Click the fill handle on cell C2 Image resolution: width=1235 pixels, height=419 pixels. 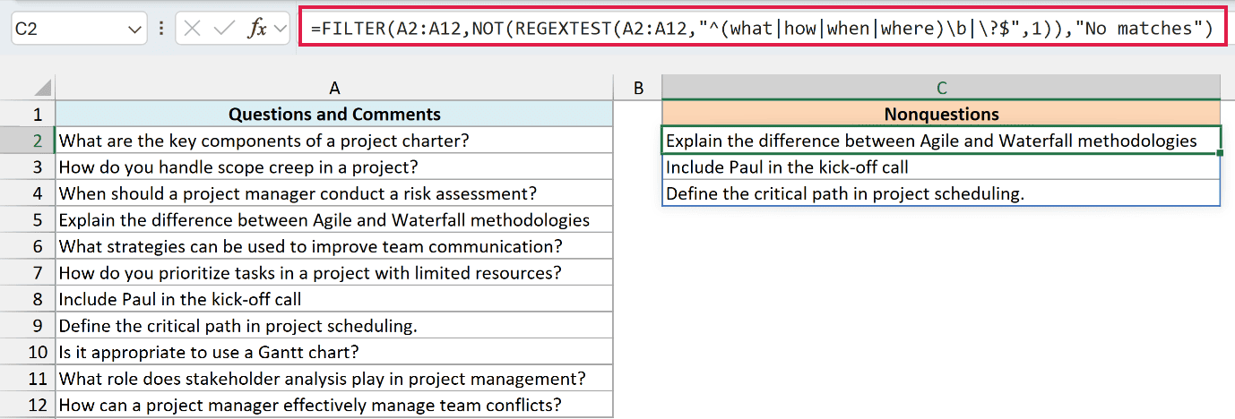click(x=1220, y=153)
